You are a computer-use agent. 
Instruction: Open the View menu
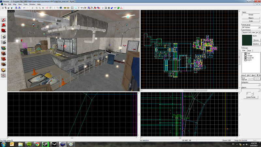click(20, 4)
